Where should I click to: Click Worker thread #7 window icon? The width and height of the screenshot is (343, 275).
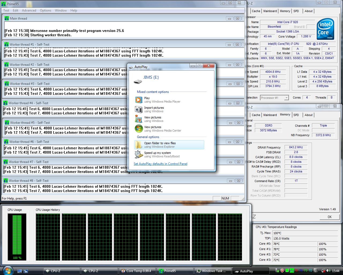6,162
